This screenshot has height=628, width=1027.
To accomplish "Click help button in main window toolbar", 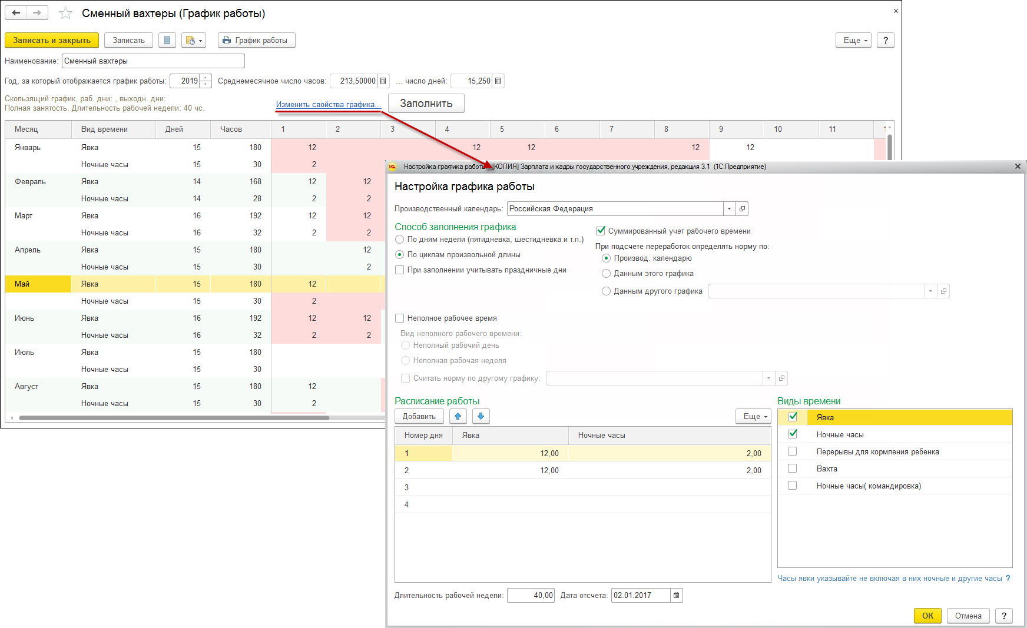I will pos(886,40).
